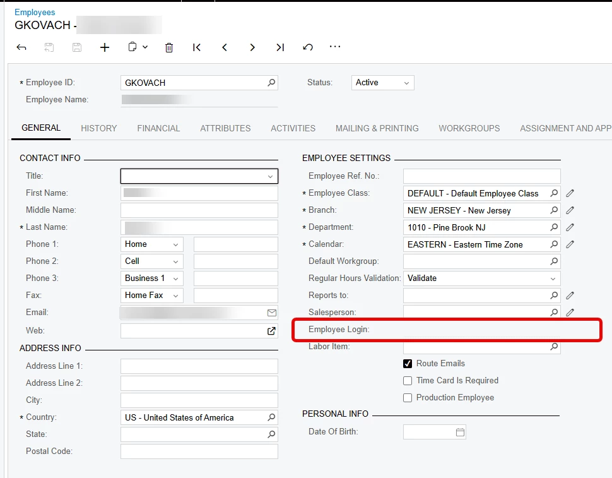The width and height of the screenshot is (612, 478).
Task: Switch to the ATTRIBUTES tab
Action: pyautogui.click(x=225, y=128)
